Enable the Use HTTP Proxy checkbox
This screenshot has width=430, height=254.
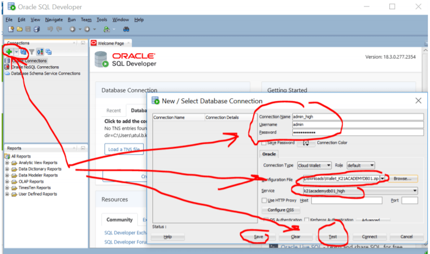click(264, 200)
